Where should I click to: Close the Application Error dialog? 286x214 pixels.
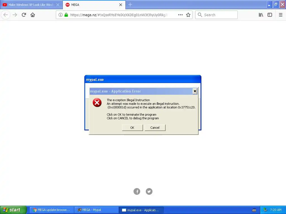pos(195,91)
